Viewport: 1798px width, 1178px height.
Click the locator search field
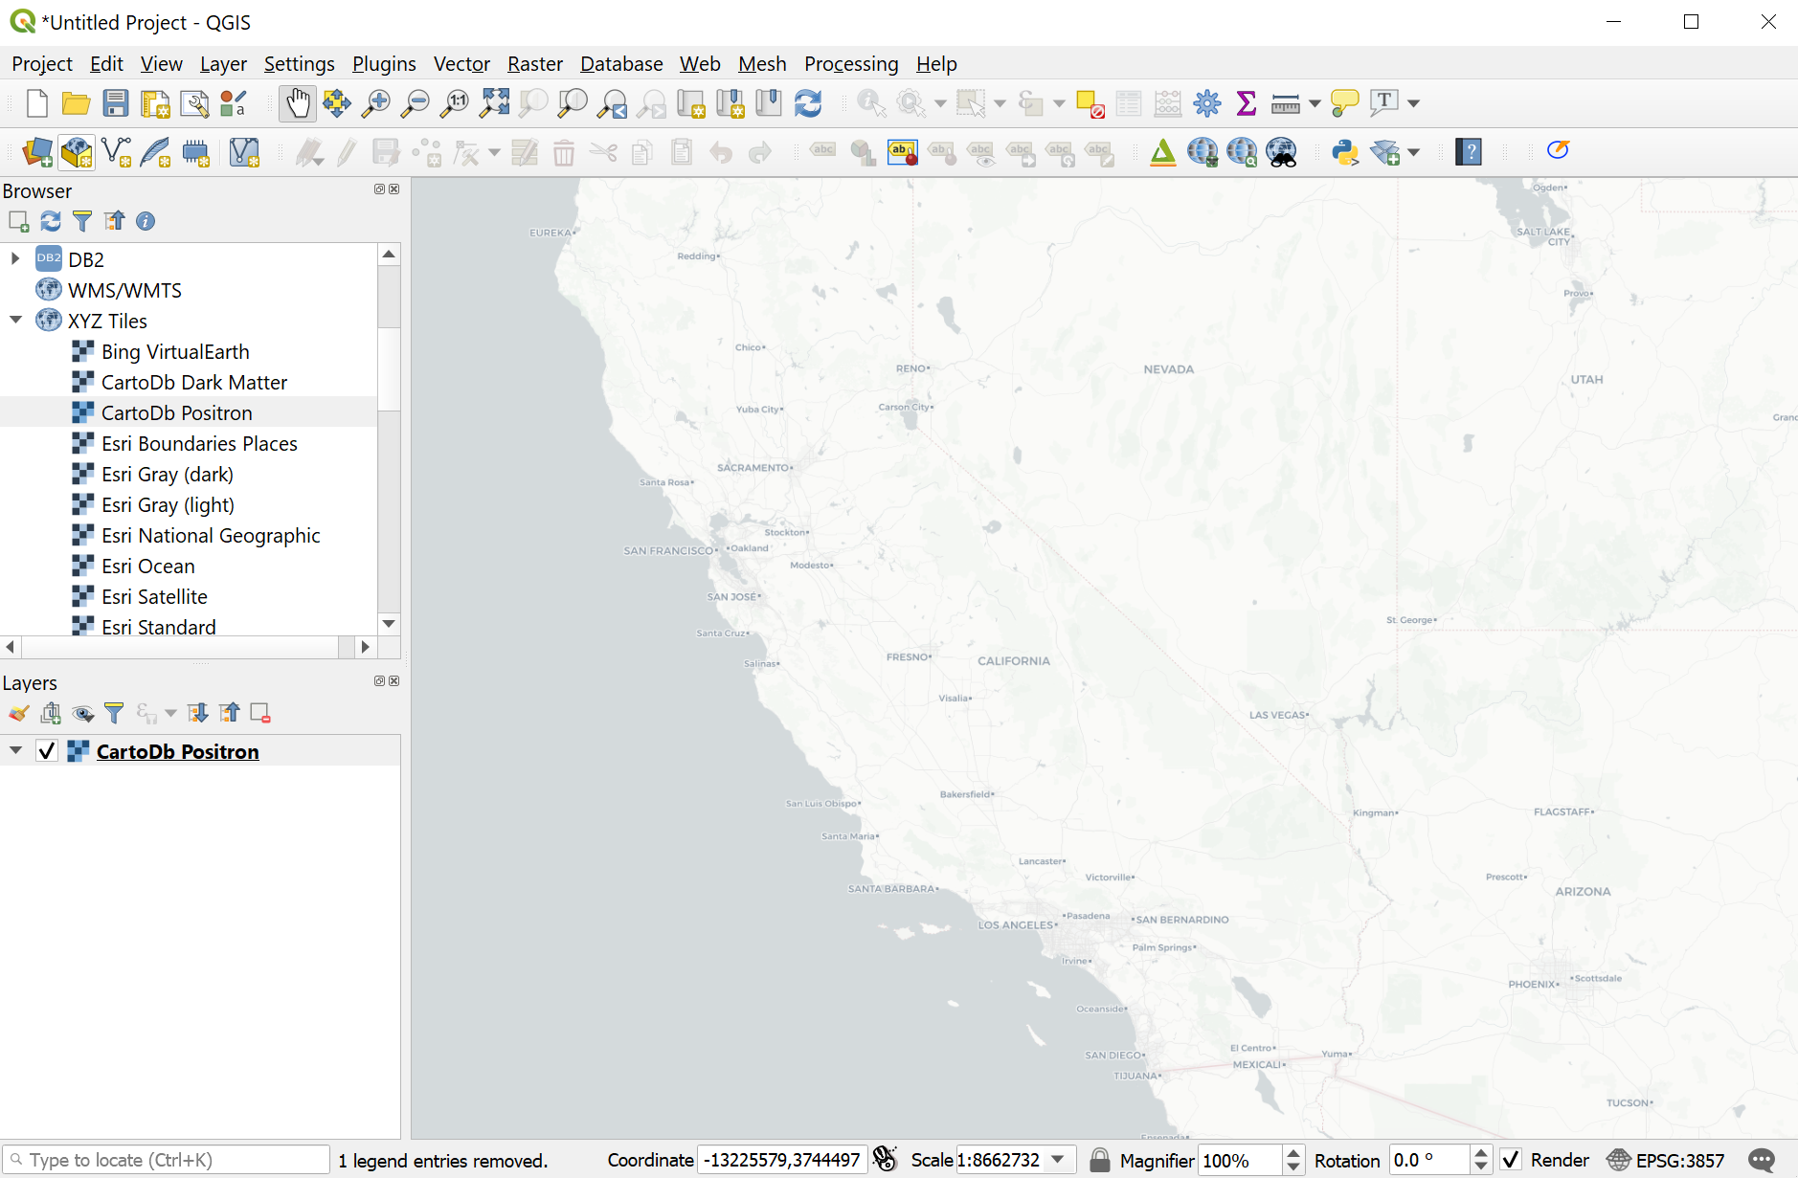167,1161
